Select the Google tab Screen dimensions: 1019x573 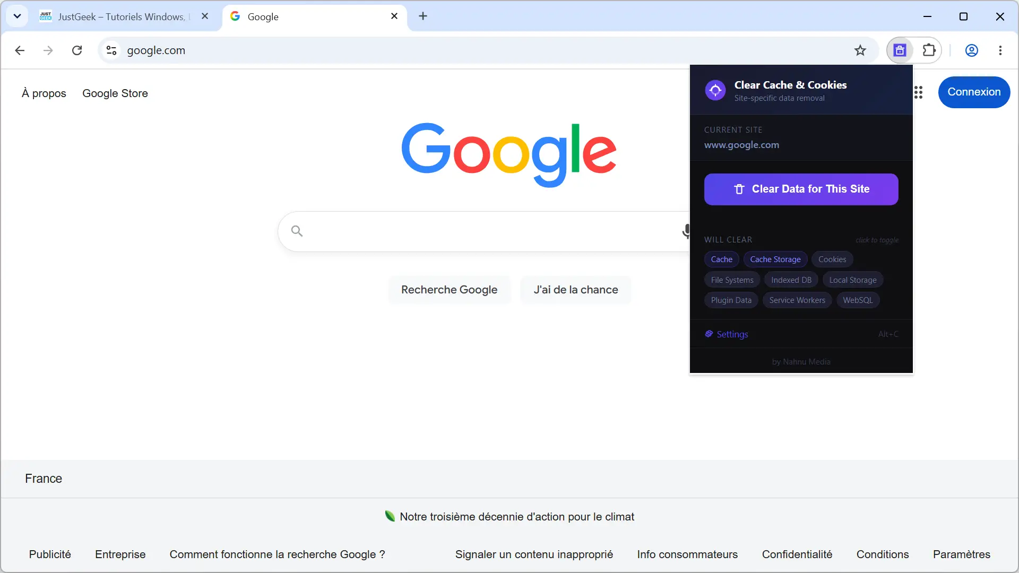(314, 16)
